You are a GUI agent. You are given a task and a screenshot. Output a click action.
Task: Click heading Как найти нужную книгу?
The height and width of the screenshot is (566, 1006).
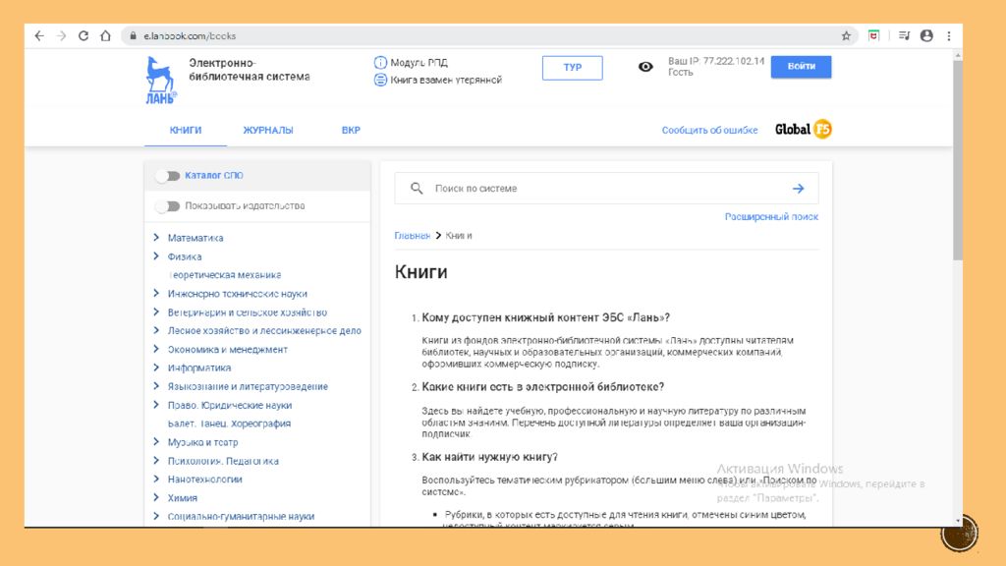[489, 457]
